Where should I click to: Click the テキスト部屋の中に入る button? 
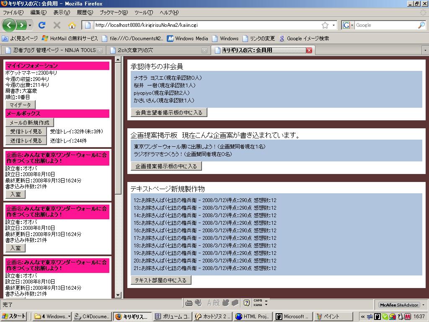pyautogui.click(x=161, y=280)
